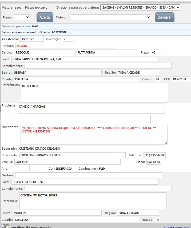Click the Problema text area
The height and width of the screenshot is (228, 191).
coord(91,109)
